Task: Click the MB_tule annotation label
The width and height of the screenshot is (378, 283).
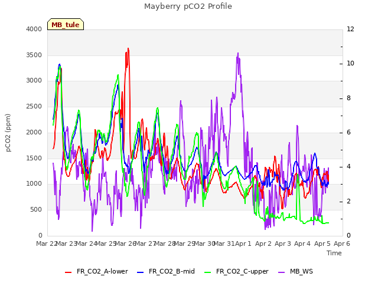Action: [x=66, y=24]
